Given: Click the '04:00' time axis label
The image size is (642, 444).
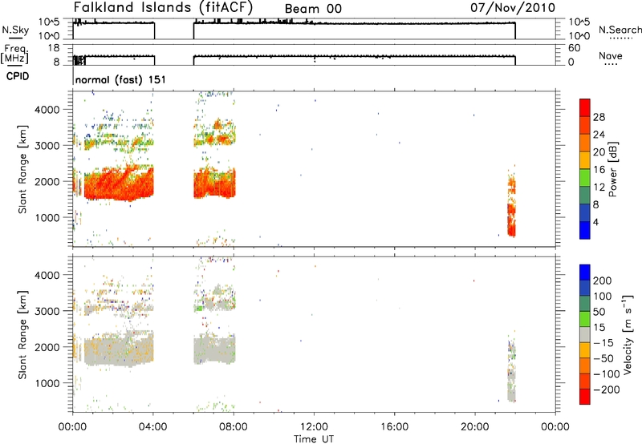Looking at the screenshot, I should [x=152, y=427].
